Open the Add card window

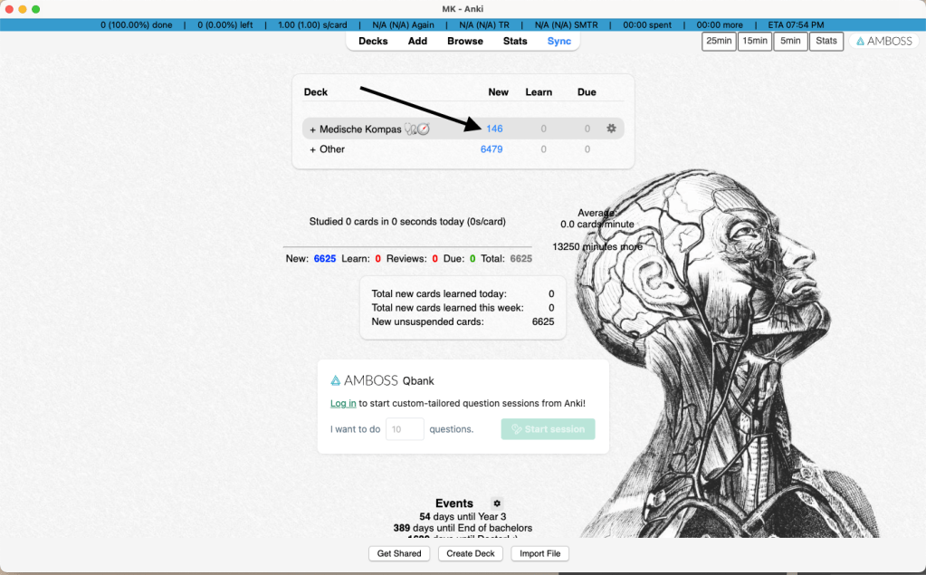tap(417, 41)
